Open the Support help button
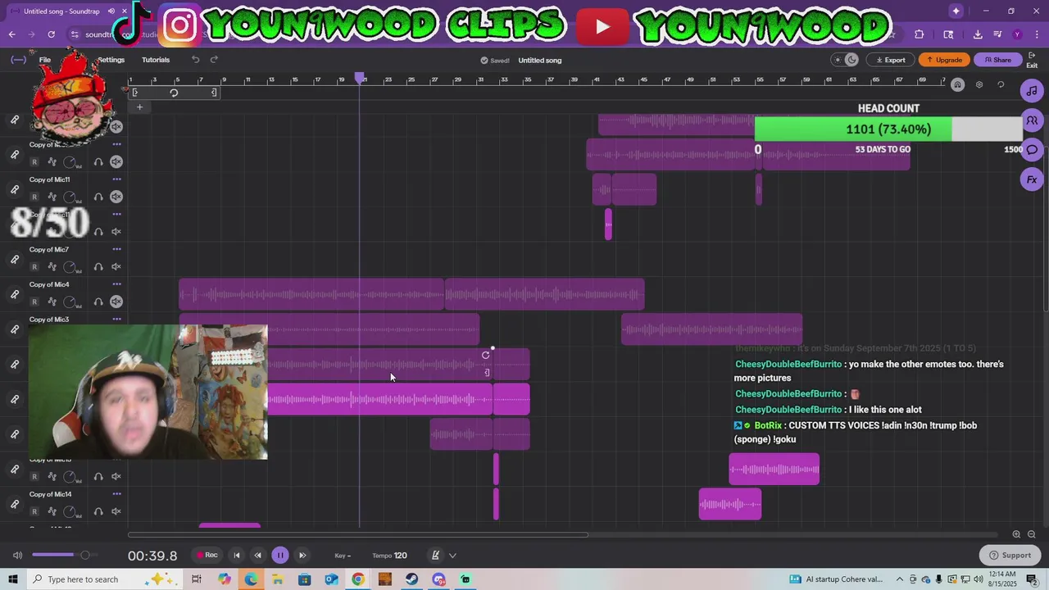The height and width of the screenshot is (590, 1049). [x=1010, y=556]
